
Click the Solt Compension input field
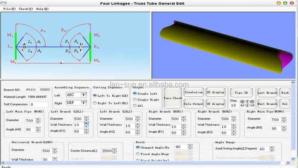[x=39, y=105]
